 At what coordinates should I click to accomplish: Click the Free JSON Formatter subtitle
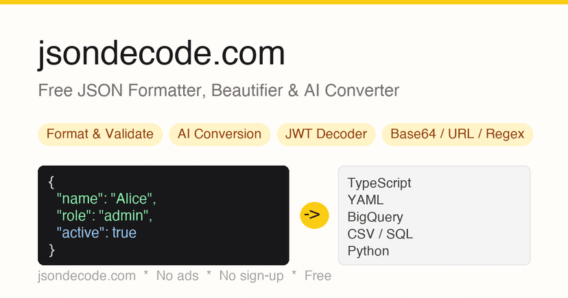pyautogui.click(x=218, y=90)
